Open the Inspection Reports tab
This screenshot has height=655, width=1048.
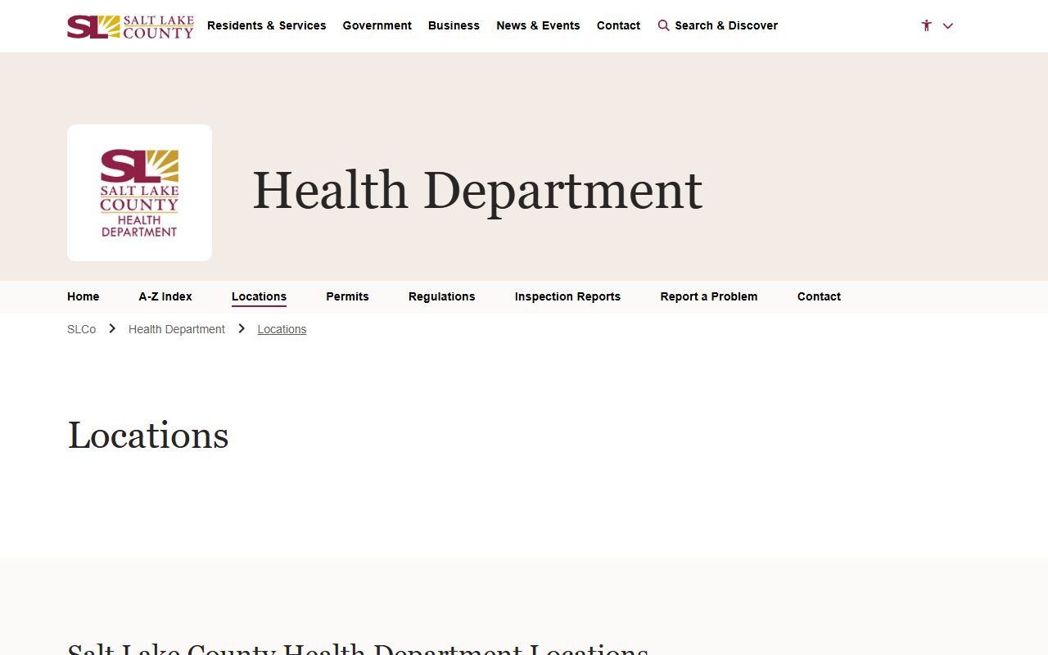[567, 296]
